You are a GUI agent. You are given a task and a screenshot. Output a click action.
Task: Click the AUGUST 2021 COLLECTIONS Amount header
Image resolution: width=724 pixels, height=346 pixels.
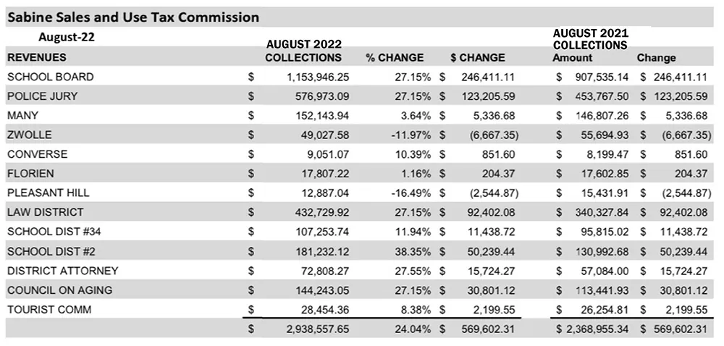coord(591,45)
